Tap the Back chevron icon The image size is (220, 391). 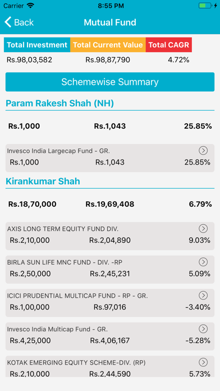click(x=8, y=22)
